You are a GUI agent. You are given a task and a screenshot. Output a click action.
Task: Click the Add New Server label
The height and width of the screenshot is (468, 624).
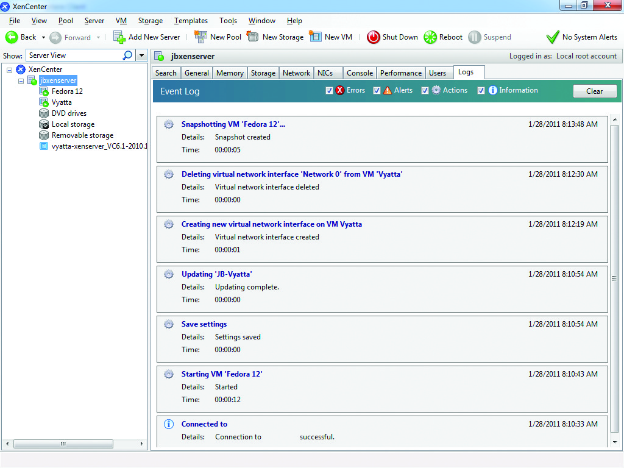pyautogui.click(x=154, y=37)
